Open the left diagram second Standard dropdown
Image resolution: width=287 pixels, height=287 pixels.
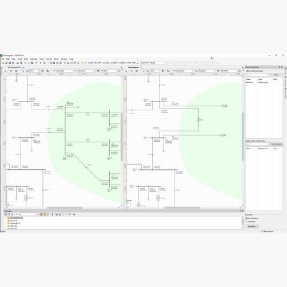coord(86,71)
